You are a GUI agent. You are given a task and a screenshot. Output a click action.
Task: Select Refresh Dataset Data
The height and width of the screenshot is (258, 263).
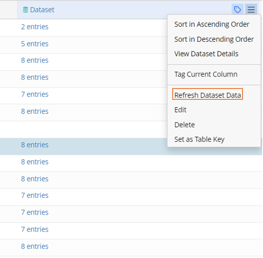(x=207, y=95)
